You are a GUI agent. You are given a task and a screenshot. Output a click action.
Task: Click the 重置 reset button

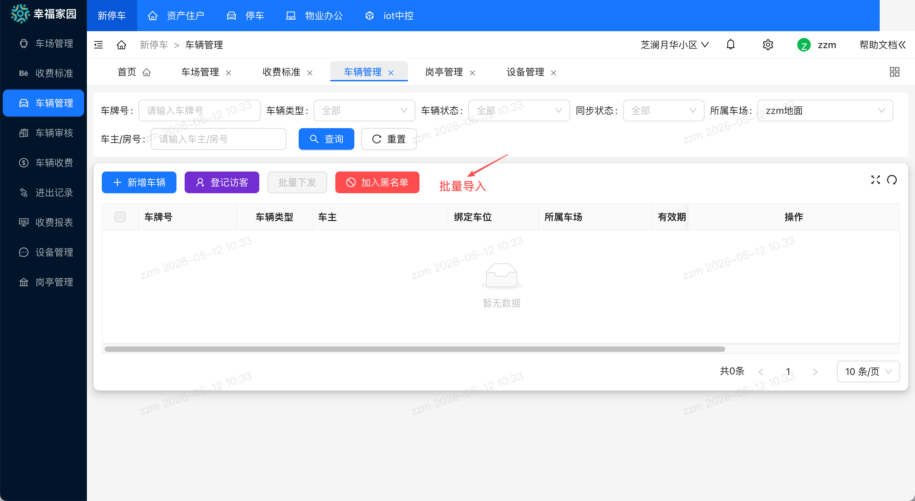click(389, 139)
